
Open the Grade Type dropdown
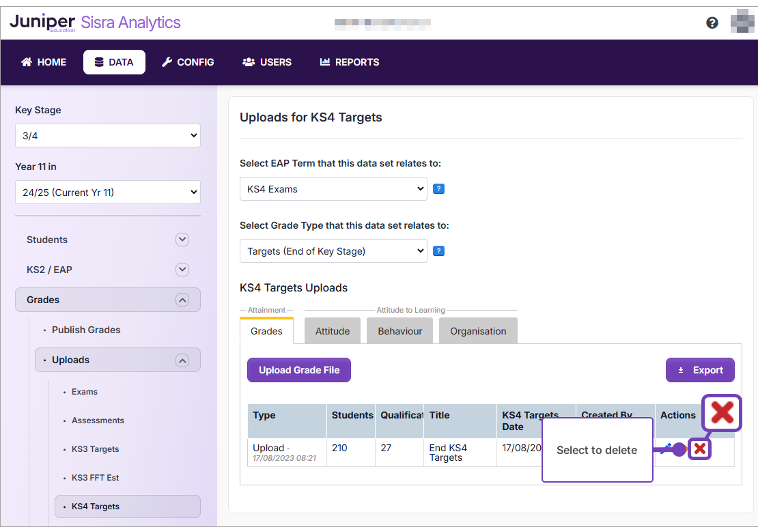[x=333, y=251]
